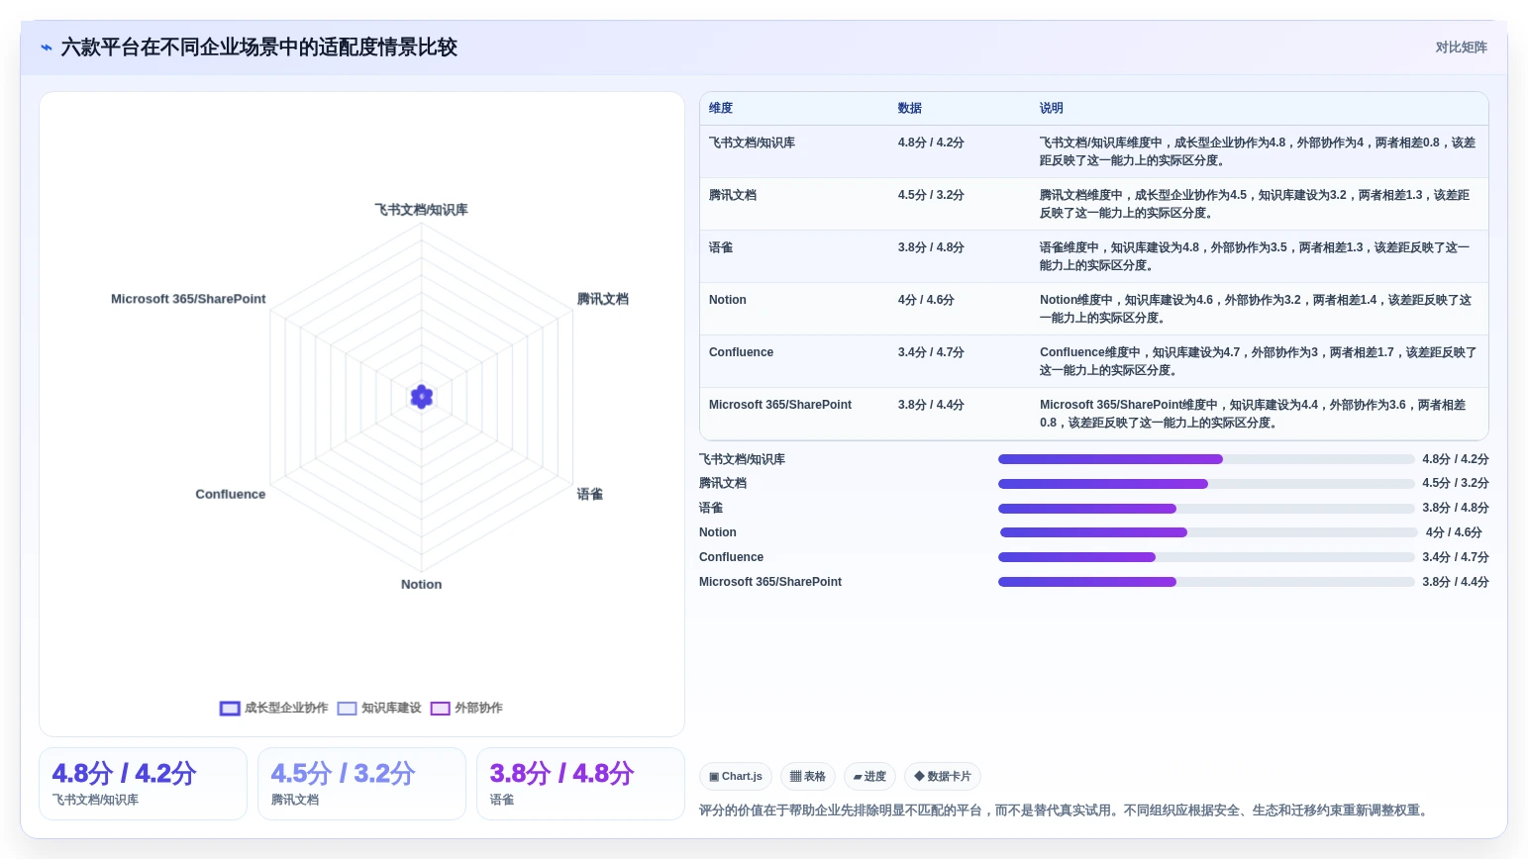Click the 飞书文档/知识库 radar axis label
Image resolution: width=1528 pixels, height=859 pixels.
pos(421,210)
